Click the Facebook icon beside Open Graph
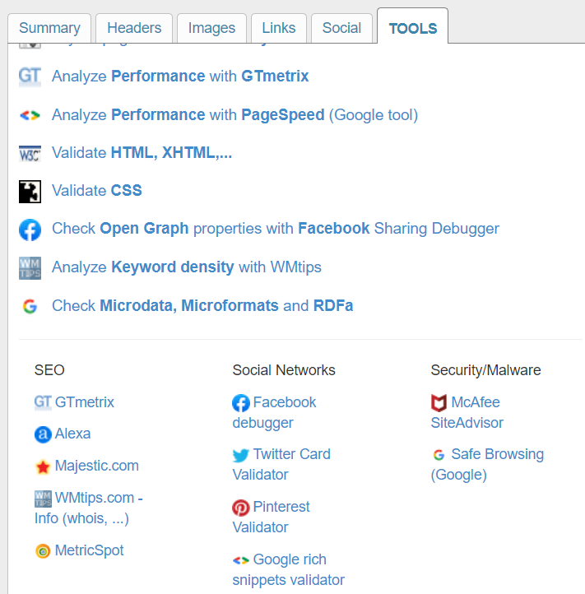 [x=30, y=230]
